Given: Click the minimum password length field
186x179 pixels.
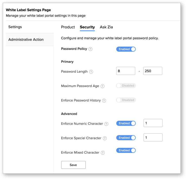Looking at the screenshot, I should coord(126,71).
